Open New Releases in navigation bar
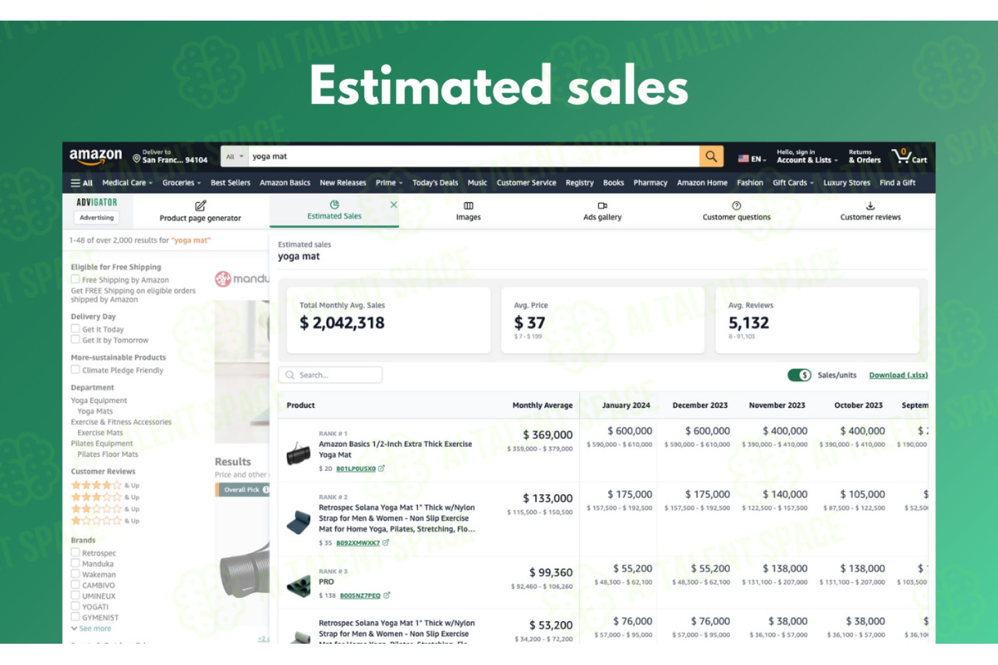Screen dimensions: 998x665 click(x=343, y=183)
